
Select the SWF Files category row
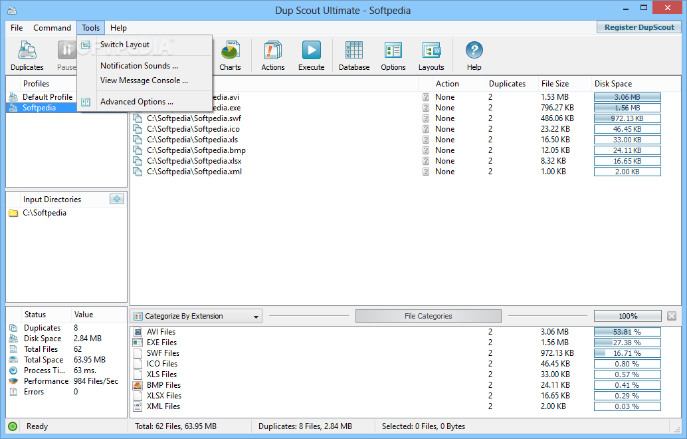(x=405, y=353)
